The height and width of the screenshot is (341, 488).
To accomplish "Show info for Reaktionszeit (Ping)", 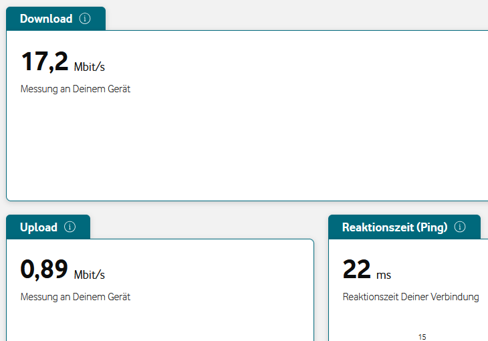I will pyautogui.click(x=460, y=227).
